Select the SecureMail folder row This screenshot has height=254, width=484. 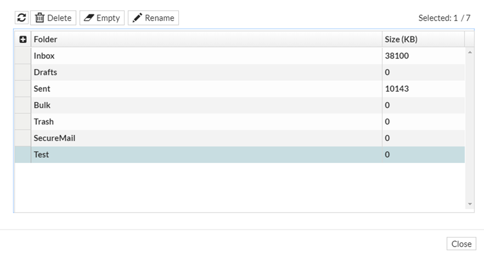point(207,138)
